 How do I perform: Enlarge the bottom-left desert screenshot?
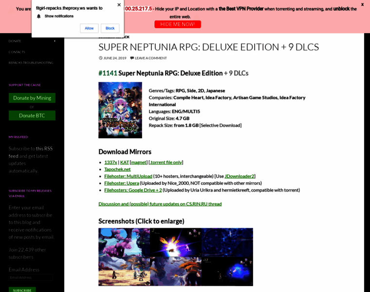point(124,272)
